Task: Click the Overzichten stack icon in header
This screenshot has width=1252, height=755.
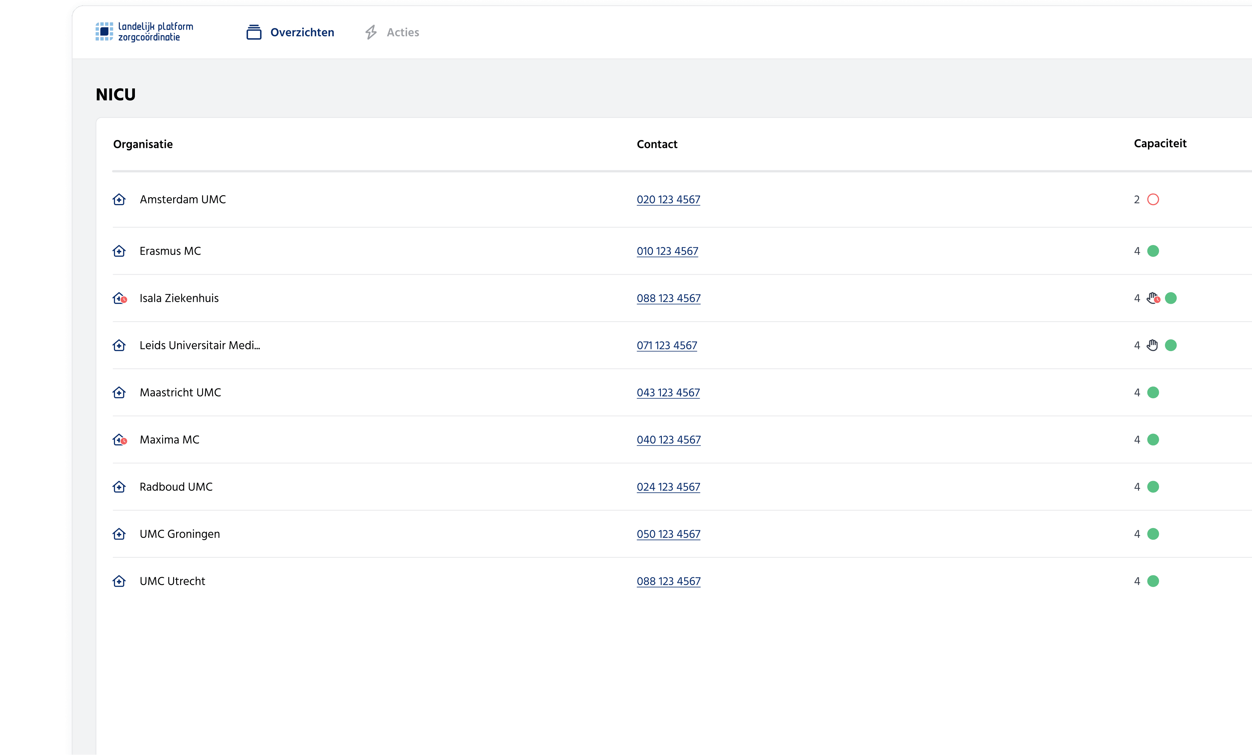Action: click(x=254, y=32)
